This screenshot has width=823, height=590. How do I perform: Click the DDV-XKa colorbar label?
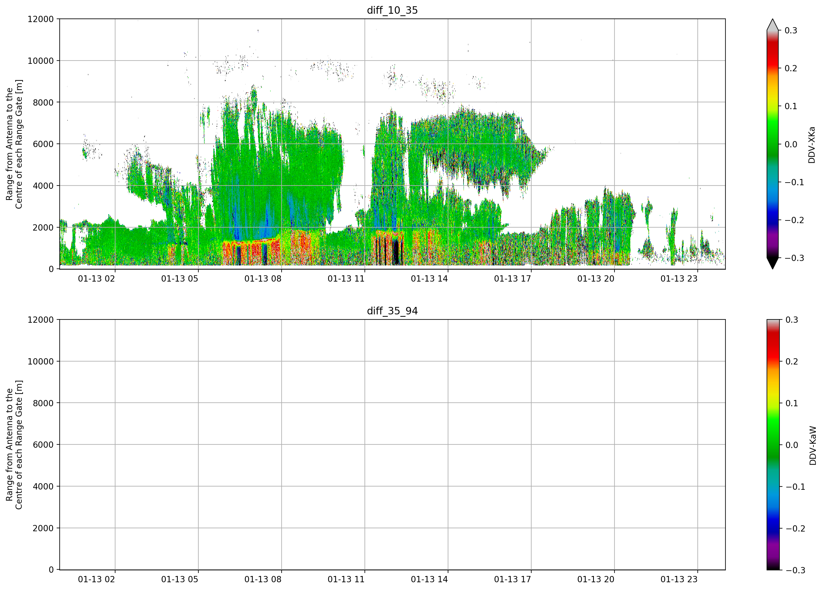click(x=811, y=145)
